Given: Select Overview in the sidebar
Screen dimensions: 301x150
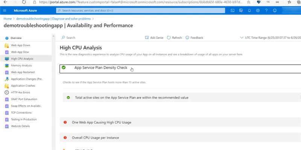Looking at the screenshot, I should pyautogui.click(x=16, y=38).
